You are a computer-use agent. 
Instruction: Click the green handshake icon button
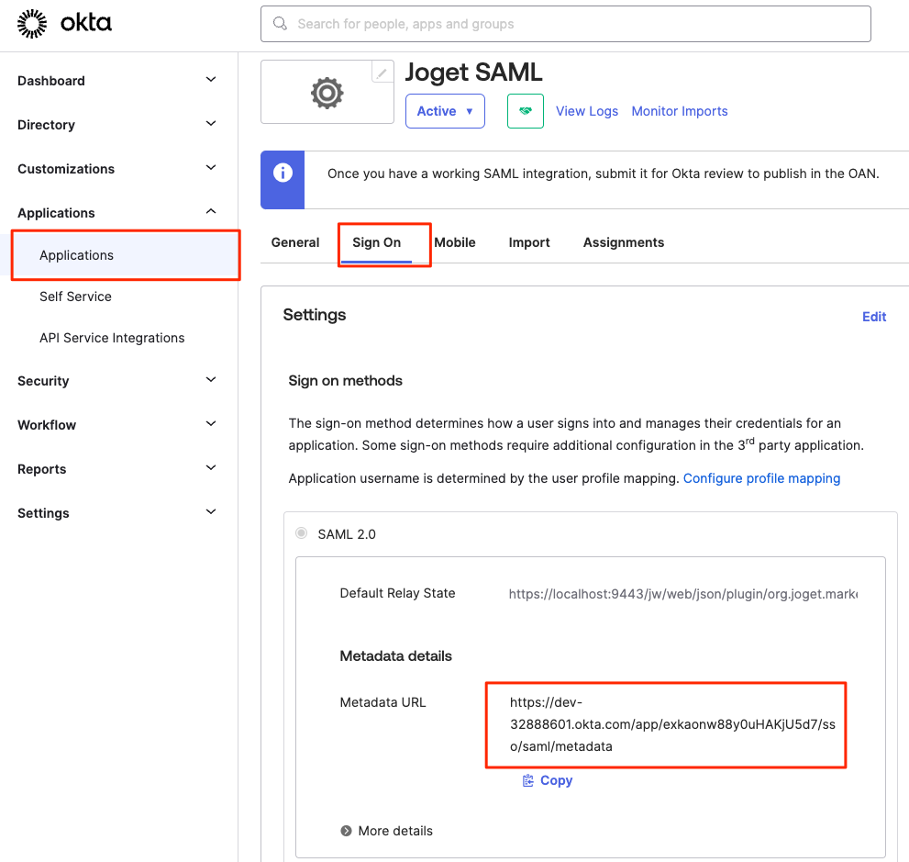tap(526, 111)
